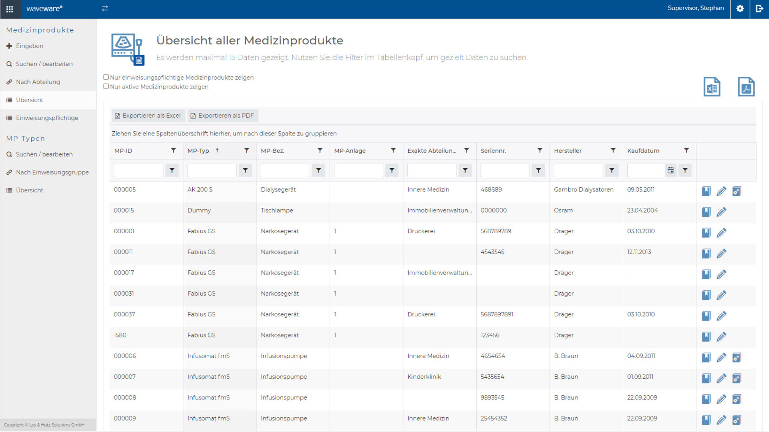Click the MP-Bez. filter text field
Image resolution: width=769 pixels, height=432 pixels.
(x=285, y=170)
